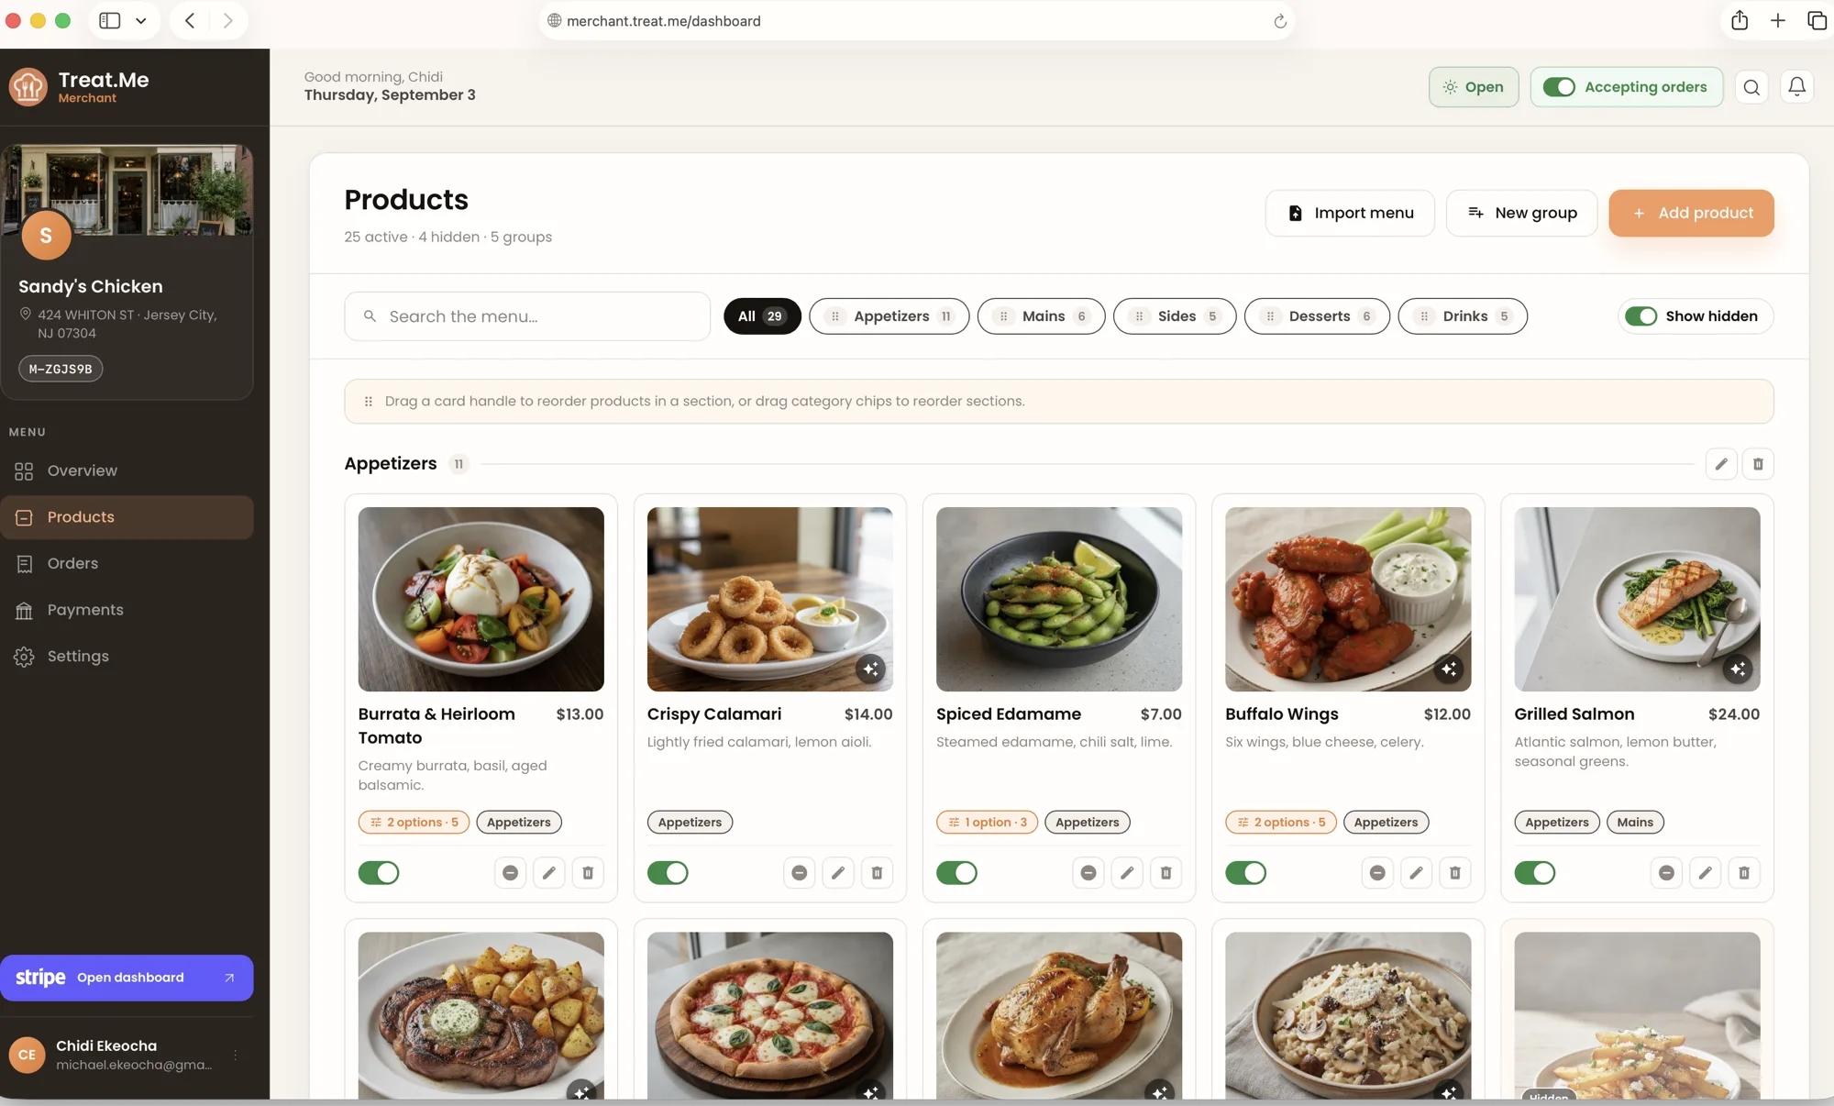Screen dimensions: 1834x1106
Task: Filter by Desserts category chip
Action: tap(1317, 316)
